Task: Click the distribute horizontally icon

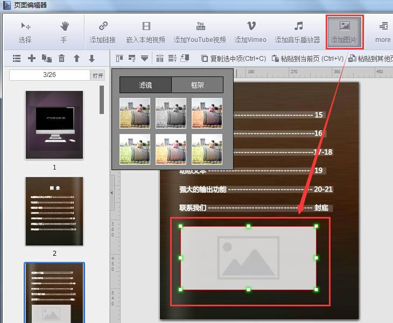Action: coord(160,58)
